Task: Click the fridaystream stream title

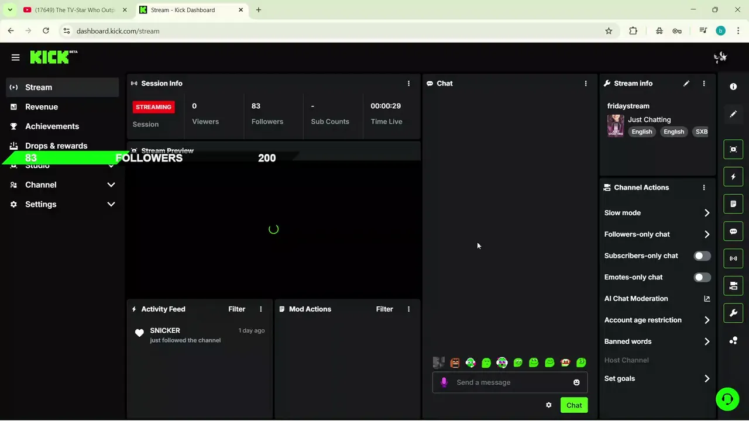Action: (x=628, y=106)
